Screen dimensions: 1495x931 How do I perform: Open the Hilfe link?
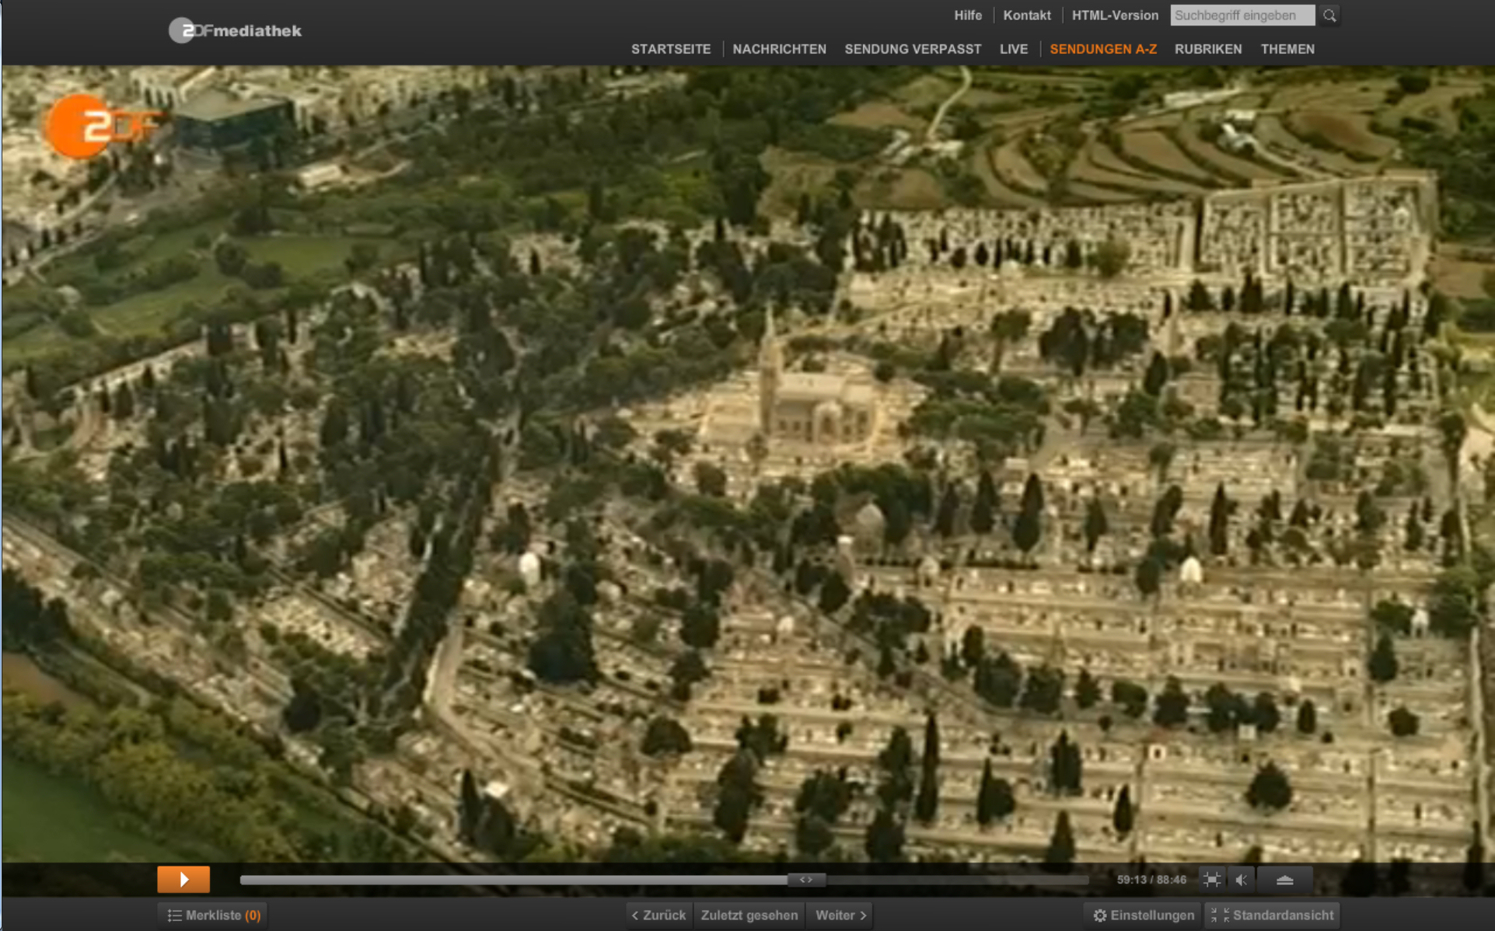[968, 16]
